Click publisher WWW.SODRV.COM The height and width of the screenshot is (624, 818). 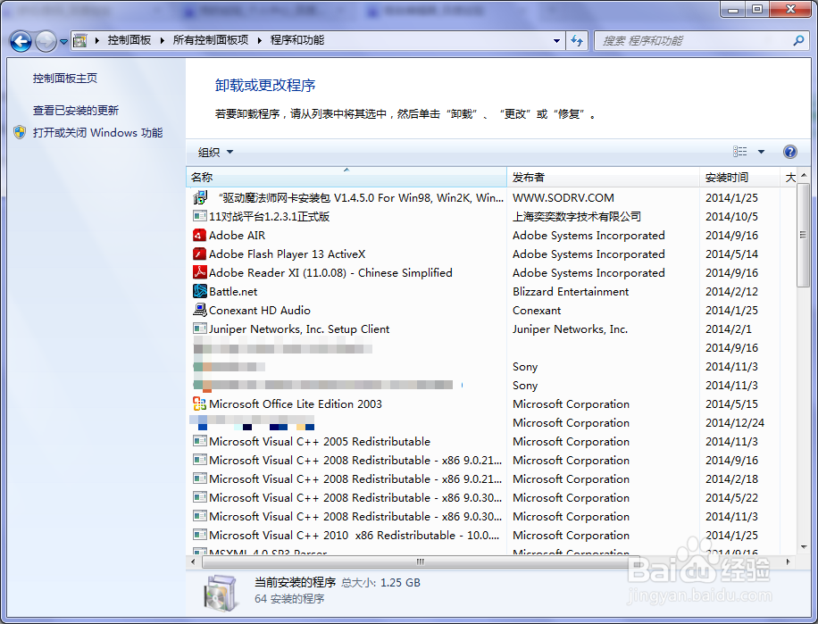coord(563,197)
